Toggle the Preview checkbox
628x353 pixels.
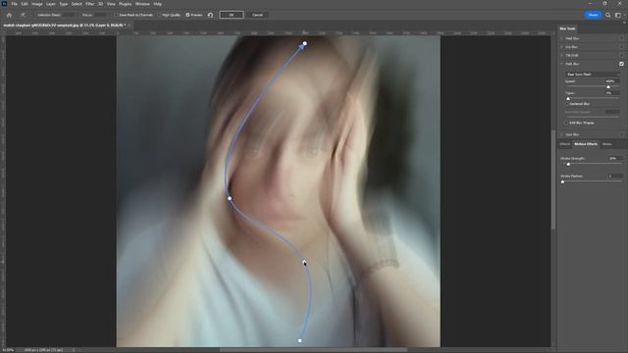click(187, 15)
